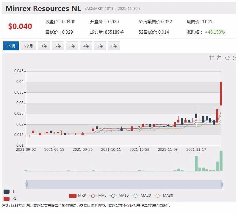Switch chart to the 8年 view

[114, 46]
